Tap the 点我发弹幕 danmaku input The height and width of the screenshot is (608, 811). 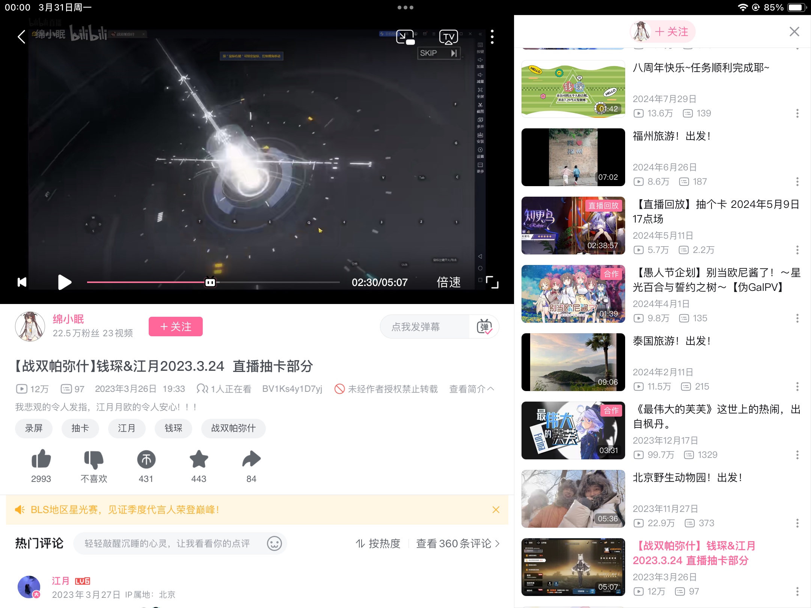(425, 327)
